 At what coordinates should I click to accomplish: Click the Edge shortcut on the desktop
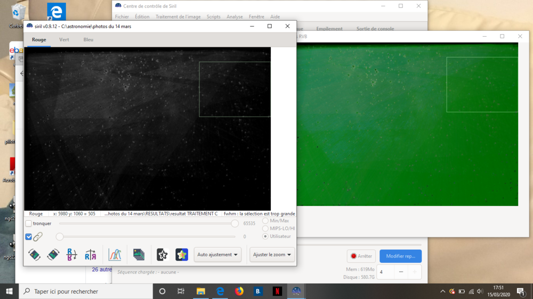tap(56, 12)
